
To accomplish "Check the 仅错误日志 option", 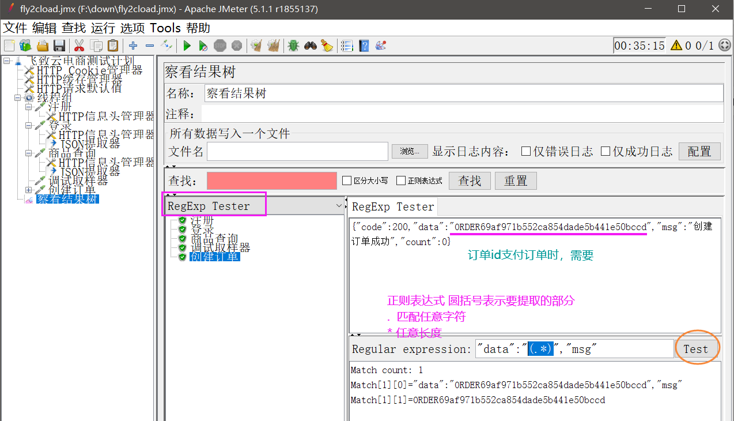I will point(526,151).
